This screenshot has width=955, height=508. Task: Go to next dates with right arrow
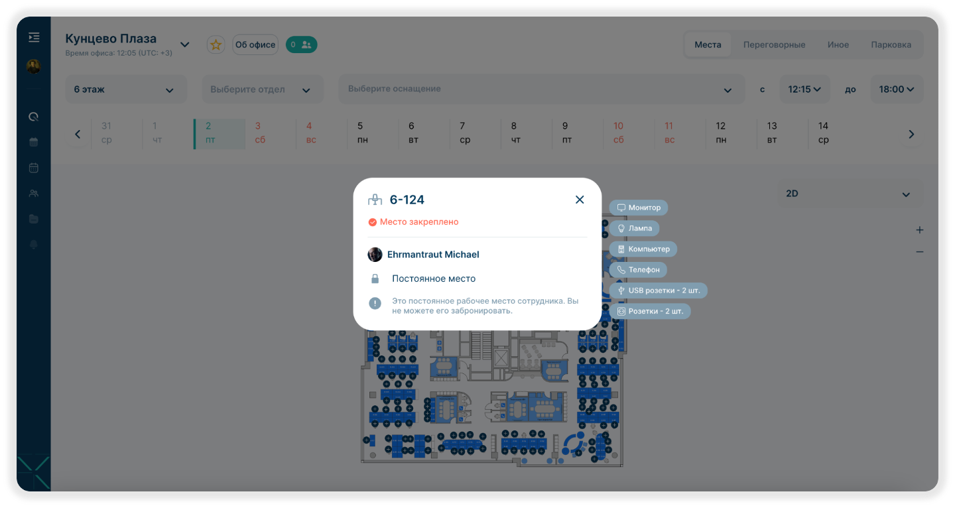tap(911, 135)
